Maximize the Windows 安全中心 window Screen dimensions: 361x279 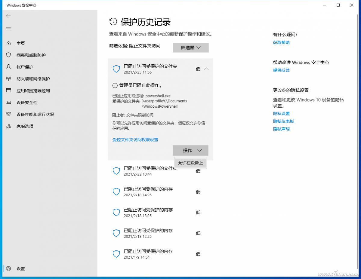click(x=338, y=5)
